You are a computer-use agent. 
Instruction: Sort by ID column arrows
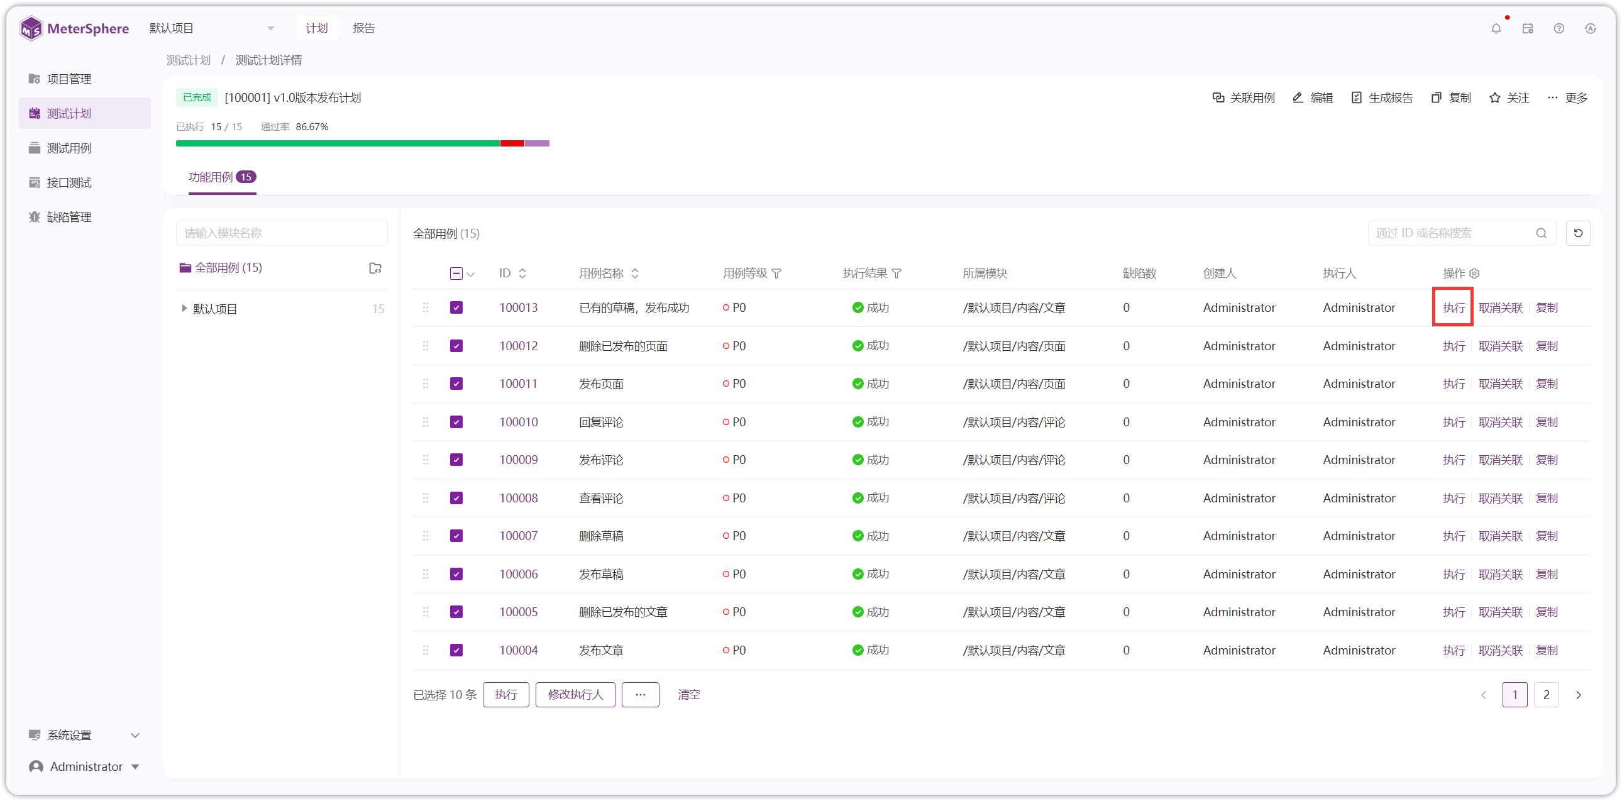click(522, 273)
